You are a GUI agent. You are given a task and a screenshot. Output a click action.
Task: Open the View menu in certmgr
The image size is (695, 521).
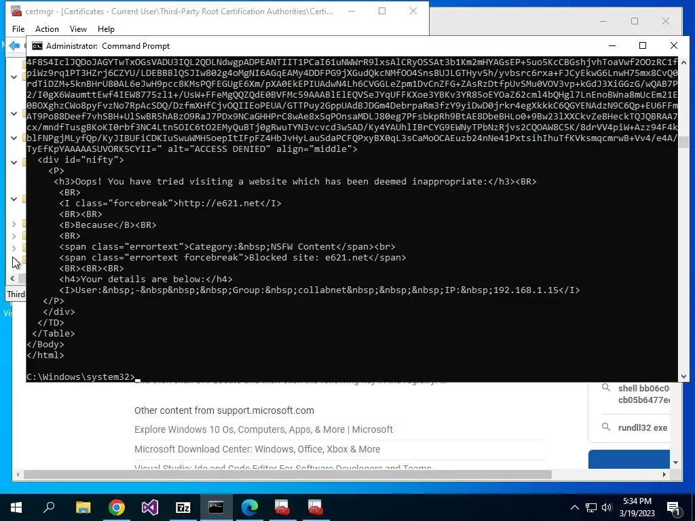coord(78,28)
